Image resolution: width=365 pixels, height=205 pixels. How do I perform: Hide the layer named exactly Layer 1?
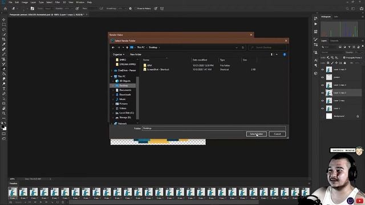[322, 109]
